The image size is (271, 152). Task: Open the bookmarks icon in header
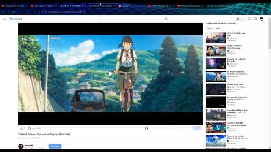[x=255, y=19]
